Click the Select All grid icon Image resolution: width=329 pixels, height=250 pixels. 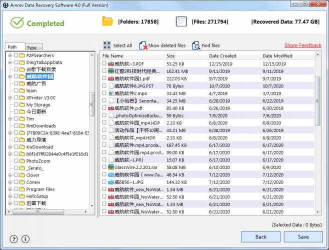pos(107,45)
